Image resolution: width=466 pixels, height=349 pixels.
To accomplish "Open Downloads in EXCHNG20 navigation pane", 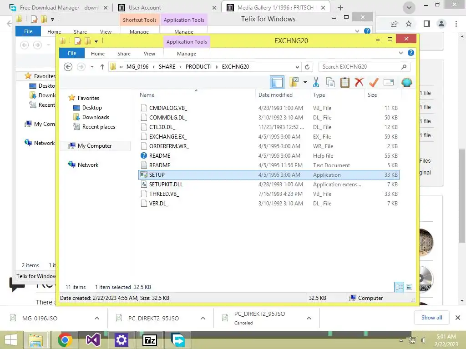I will click(96, 117).
